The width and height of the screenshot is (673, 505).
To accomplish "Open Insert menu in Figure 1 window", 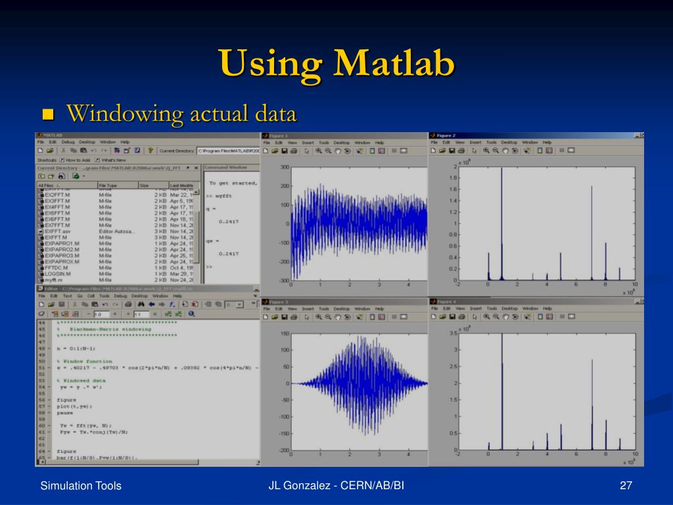I will coord(308,143).
